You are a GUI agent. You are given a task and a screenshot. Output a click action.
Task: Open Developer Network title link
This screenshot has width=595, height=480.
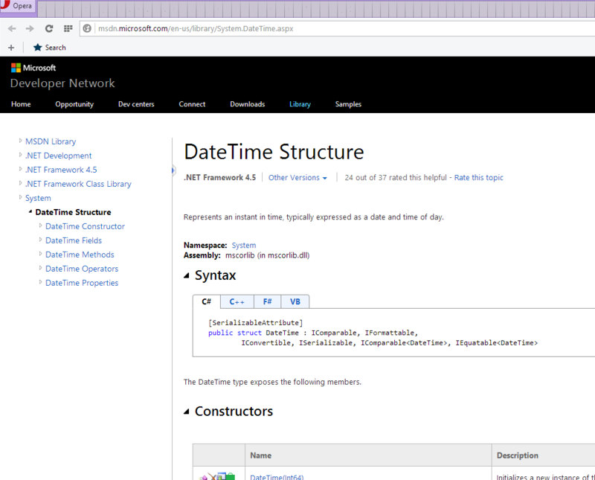coord(62,83)
